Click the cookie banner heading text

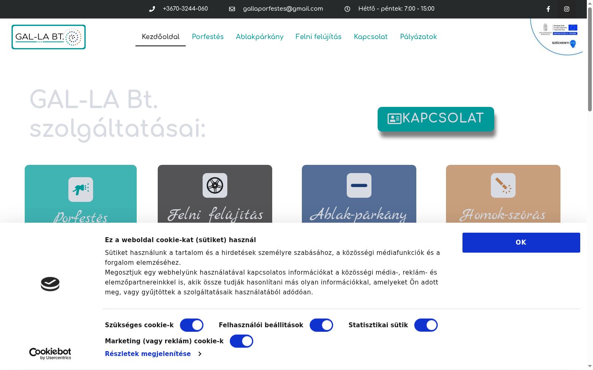tap(180, 240)
